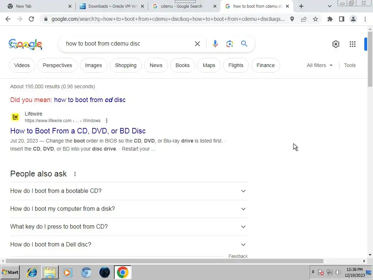Filter results by Shopping

click(x=126, y=65)
